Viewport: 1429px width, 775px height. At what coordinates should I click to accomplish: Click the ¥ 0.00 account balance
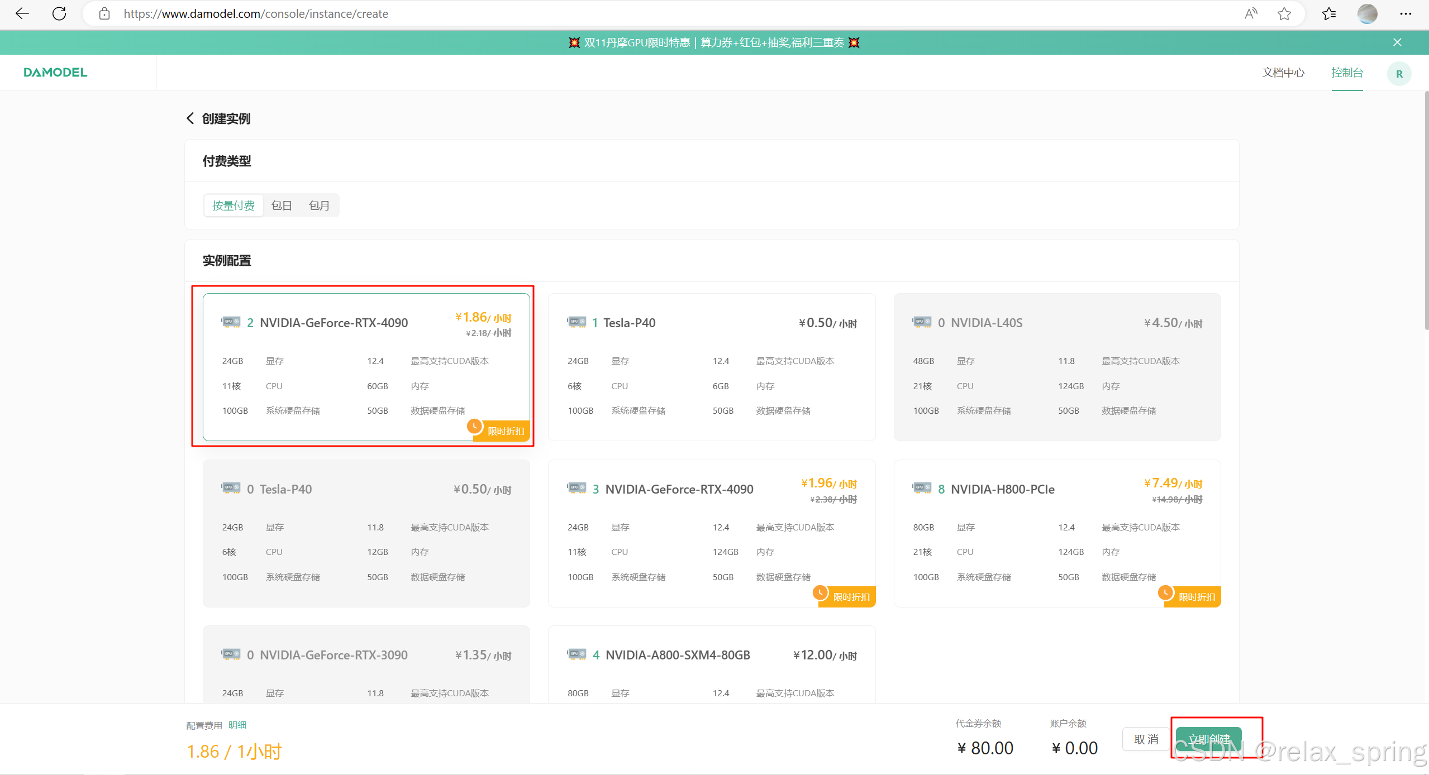(1074, 748)
